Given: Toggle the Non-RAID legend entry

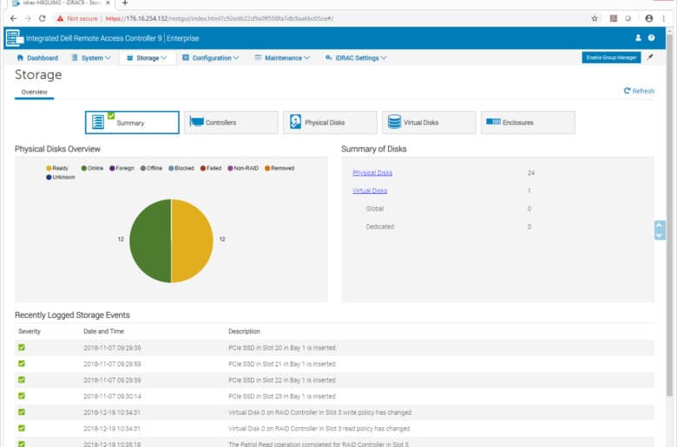Looking at the screenshot, I should click(243, 168).
